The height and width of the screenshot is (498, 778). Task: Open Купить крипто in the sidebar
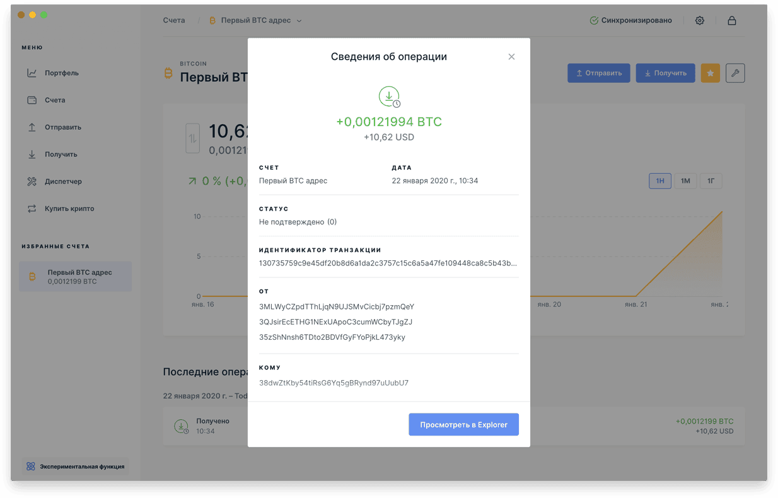point(69,209)
